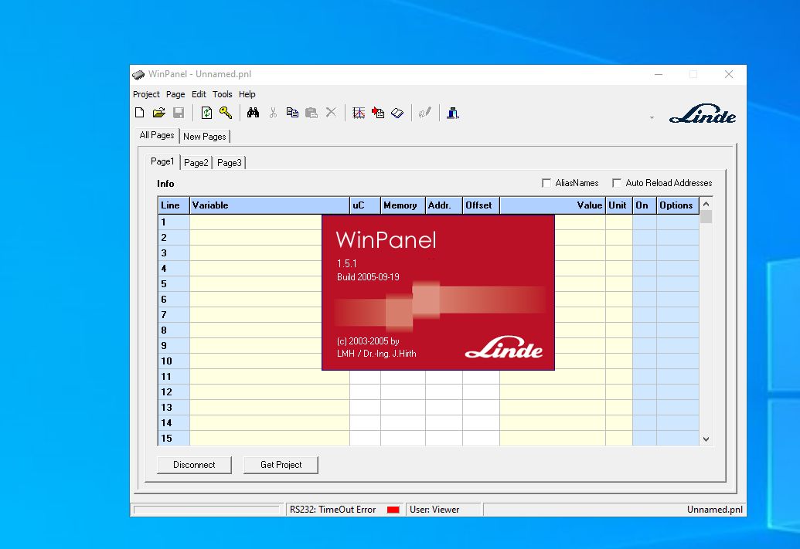Click the table scrollbar down arrow
This screenshot has width=800, height=549.
pos(706,439)
